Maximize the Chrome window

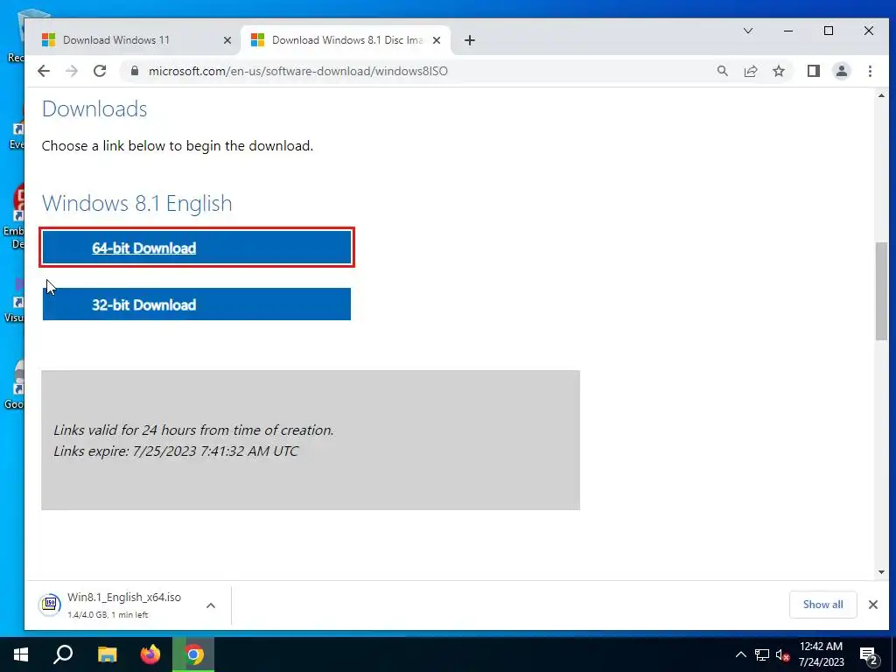[828, 31]
